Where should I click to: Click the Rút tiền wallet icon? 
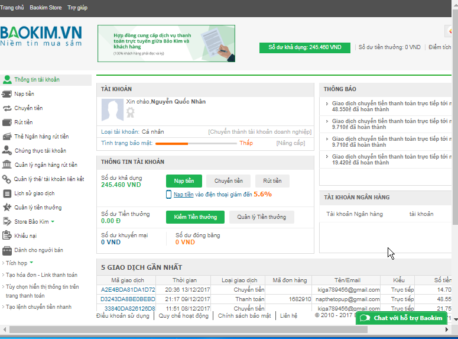[x=7, y=122]
